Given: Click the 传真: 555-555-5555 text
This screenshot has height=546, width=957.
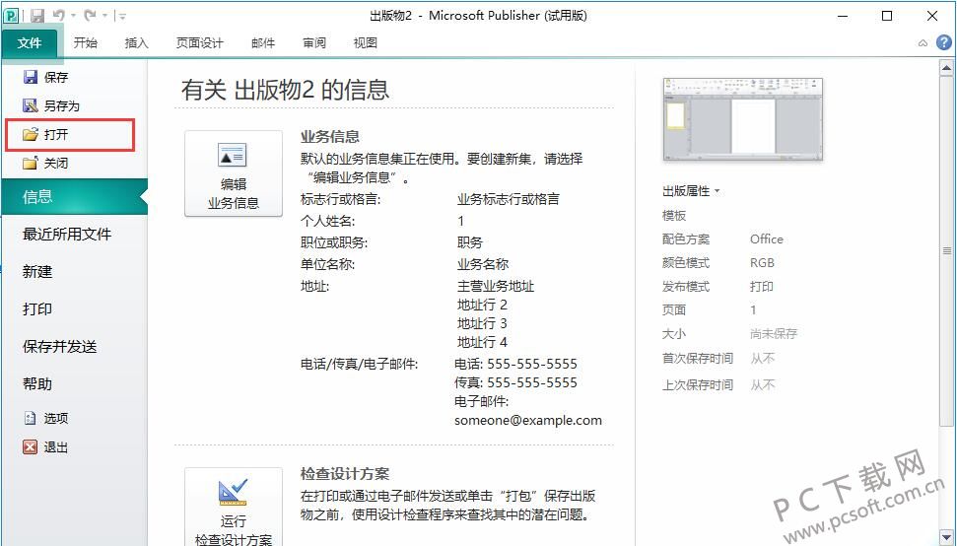Looking at the screenshot, I should coord(515,383).
